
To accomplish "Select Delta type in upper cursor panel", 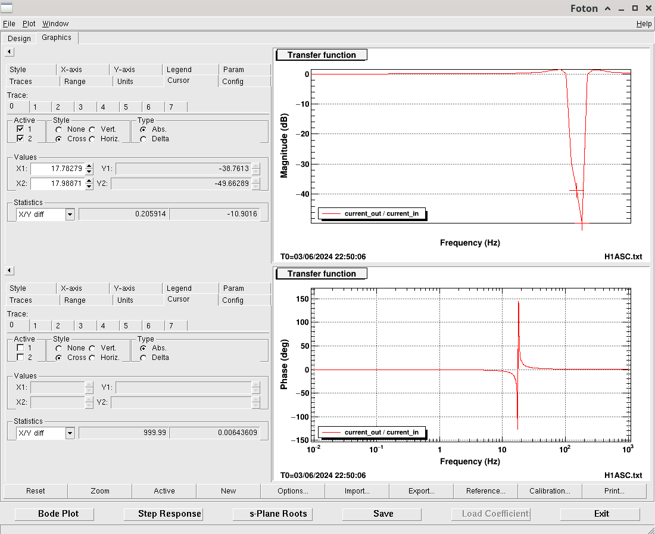I will pyautogui.click(x=144, y=139).
